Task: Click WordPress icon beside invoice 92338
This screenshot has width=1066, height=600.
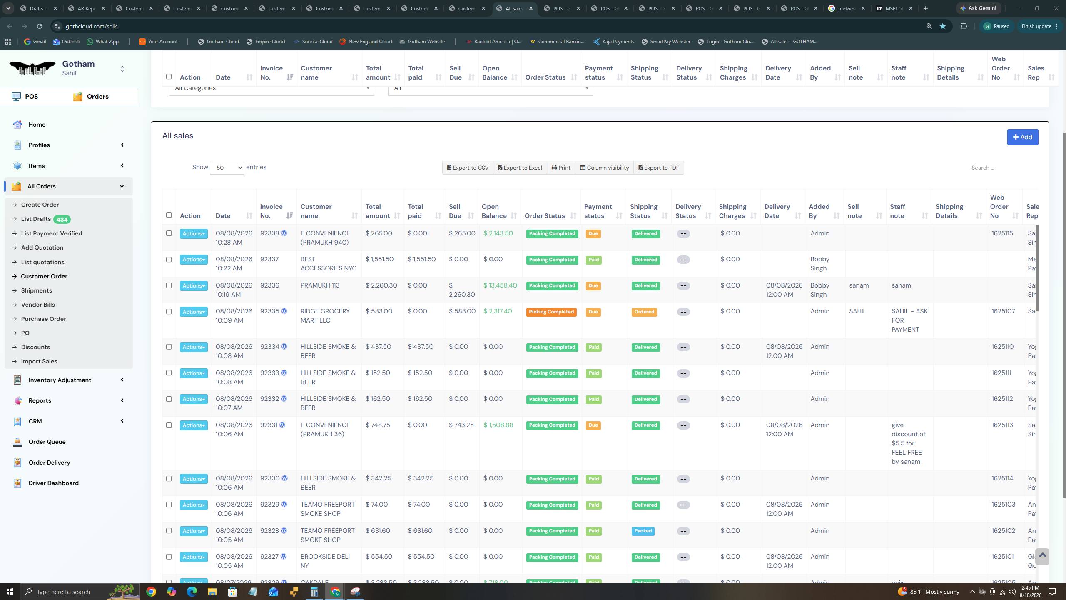Action: tap(284, 233)
